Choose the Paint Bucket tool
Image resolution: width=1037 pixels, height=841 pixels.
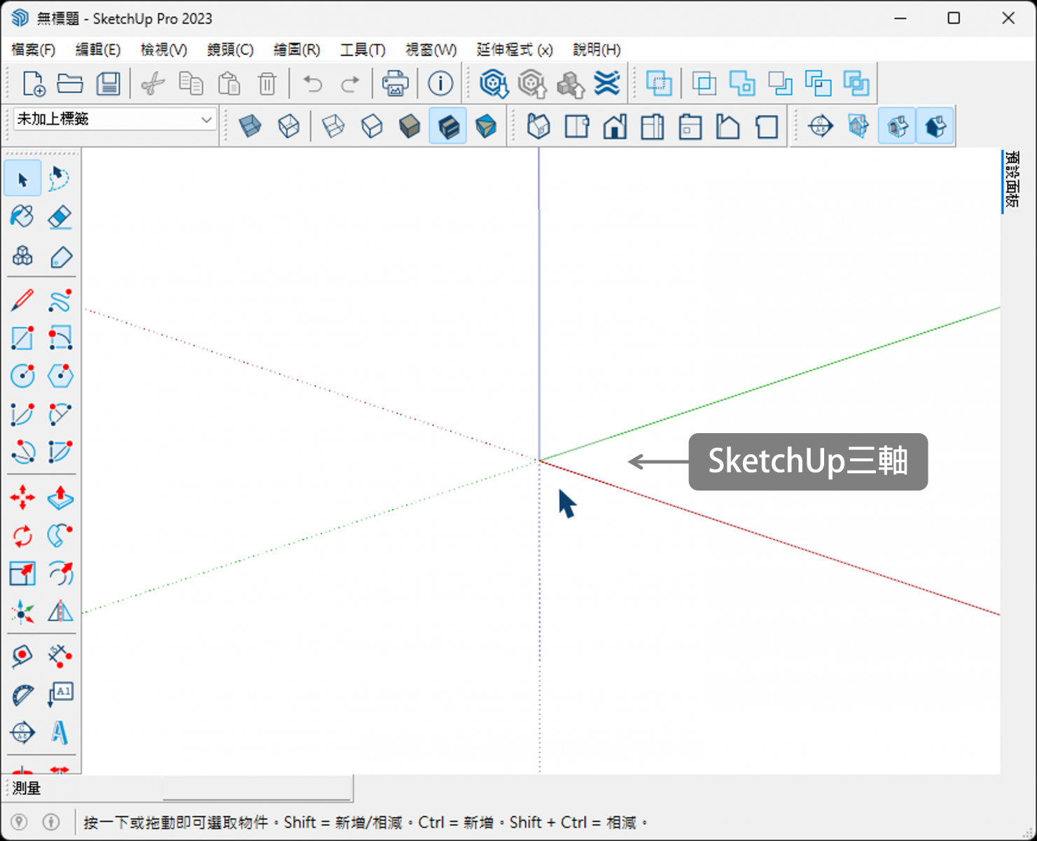22,217
